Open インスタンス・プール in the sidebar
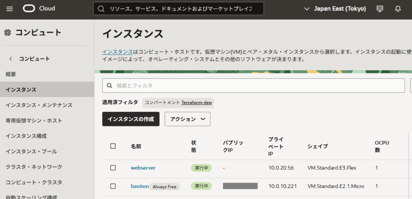 (x=31, y=151)
